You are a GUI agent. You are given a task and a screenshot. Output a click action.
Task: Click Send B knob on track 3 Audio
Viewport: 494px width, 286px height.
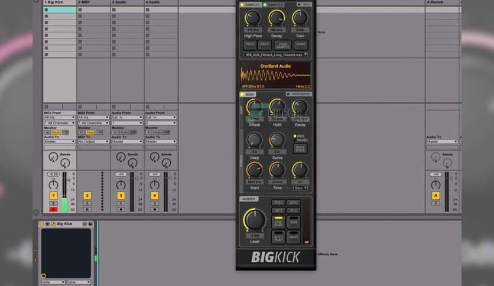(x=132, y=163)
